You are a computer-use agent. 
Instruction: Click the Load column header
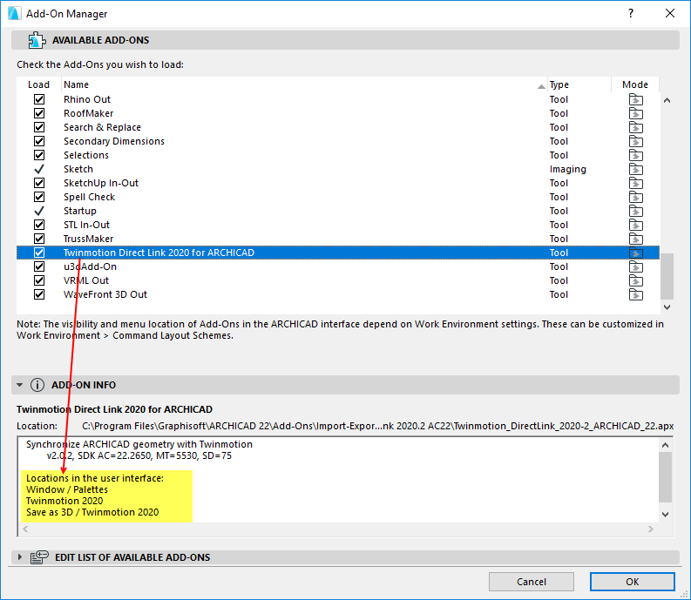(x=39, y=84)
